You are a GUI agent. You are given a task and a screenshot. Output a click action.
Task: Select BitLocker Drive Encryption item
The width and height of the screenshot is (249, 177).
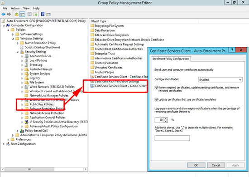pyautogui.click(x=111, y=35)
